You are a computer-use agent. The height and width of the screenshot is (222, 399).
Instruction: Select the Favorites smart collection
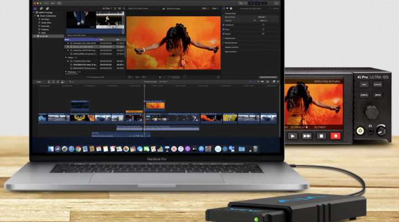click(x=45, y=26)
